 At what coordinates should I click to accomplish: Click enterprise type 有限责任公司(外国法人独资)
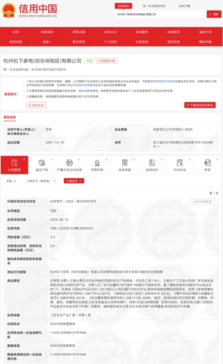[173, 129]
